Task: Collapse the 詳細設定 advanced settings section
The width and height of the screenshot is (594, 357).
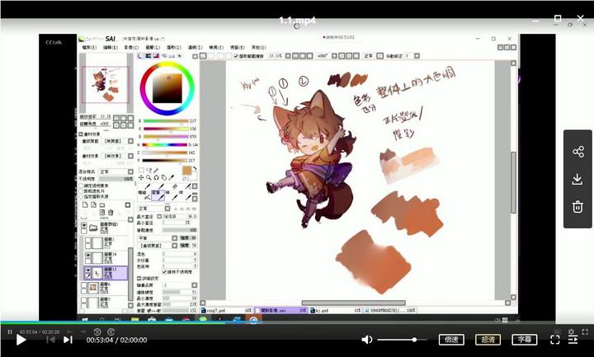Action: pos(139,278)
